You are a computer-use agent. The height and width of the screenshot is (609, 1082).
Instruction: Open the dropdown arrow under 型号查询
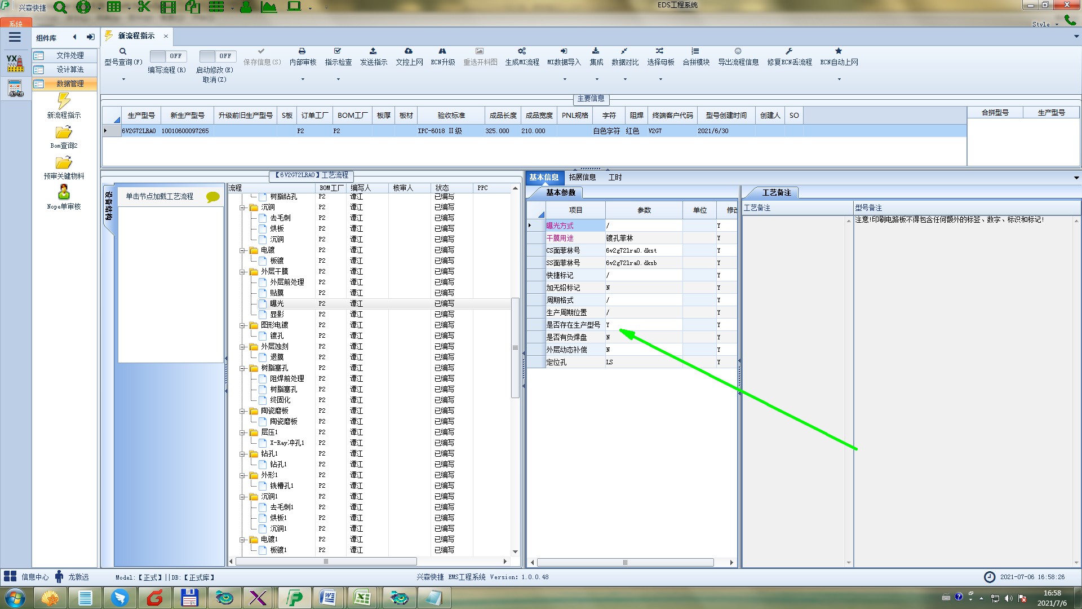[123, 80]
